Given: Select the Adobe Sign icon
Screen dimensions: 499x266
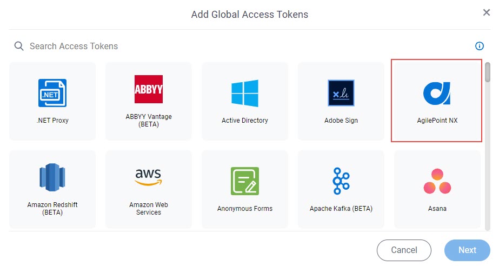Looking at the screenshot, I should (341, 93).
